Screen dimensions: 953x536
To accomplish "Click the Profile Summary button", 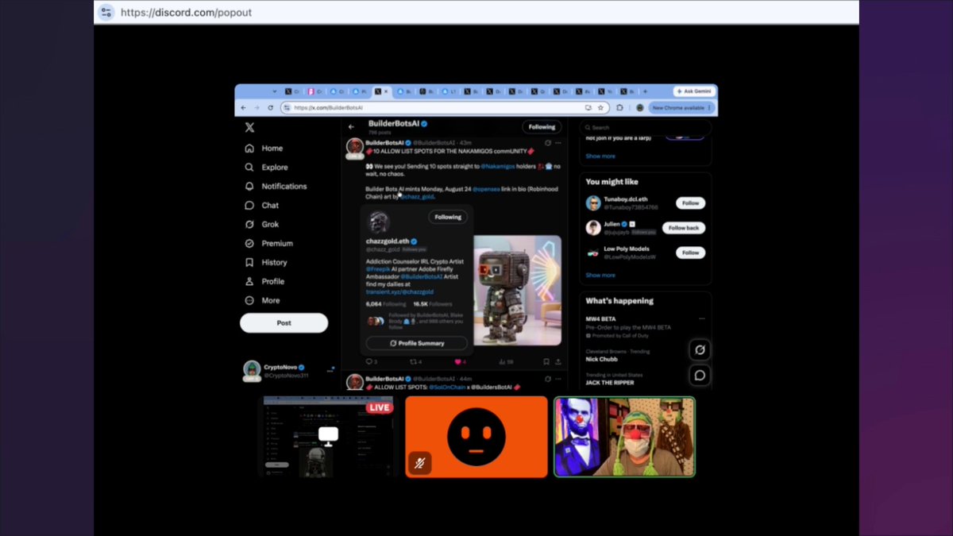I will pyautogui.click(x=417, y=343).
